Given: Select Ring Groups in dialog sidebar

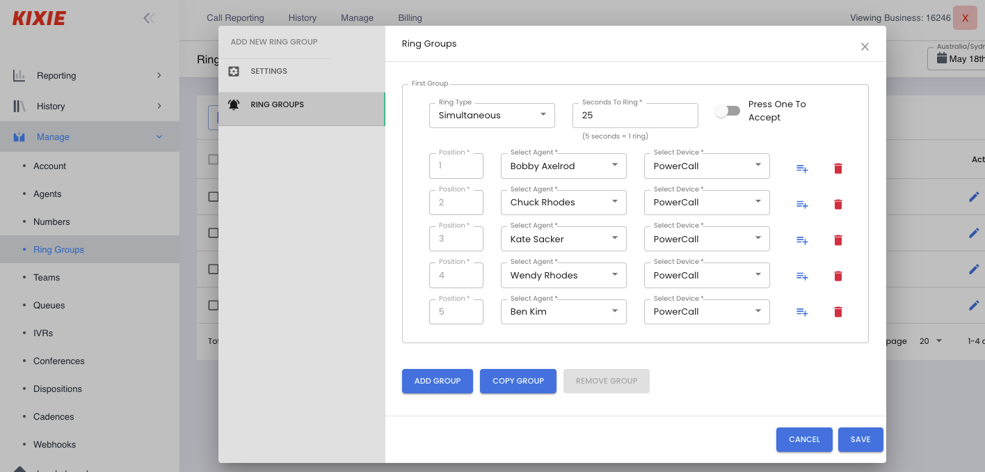Looking at the screenshot, I should click(x=301, y=109).
